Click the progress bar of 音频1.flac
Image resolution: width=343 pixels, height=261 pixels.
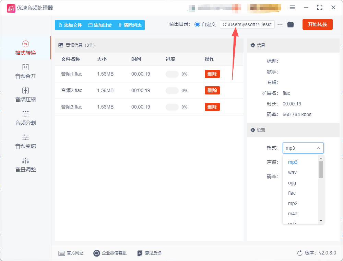pos(172,74)
